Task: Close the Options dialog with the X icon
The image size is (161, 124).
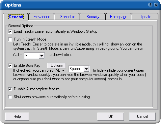Action: click(x=156, y=5)
